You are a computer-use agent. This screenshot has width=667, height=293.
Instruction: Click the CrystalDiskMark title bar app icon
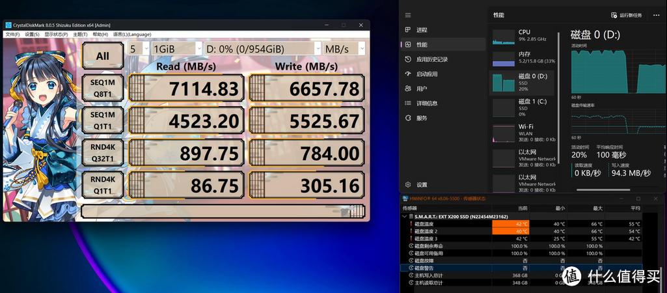[x=8, y=25]
